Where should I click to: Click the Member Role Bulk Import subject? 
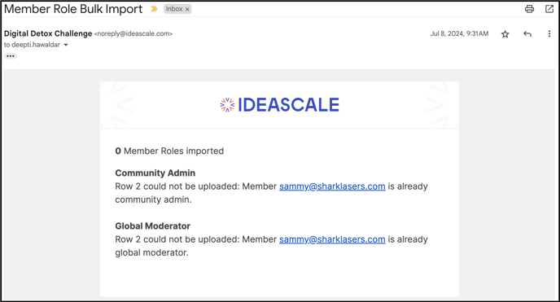pos(73,9)
